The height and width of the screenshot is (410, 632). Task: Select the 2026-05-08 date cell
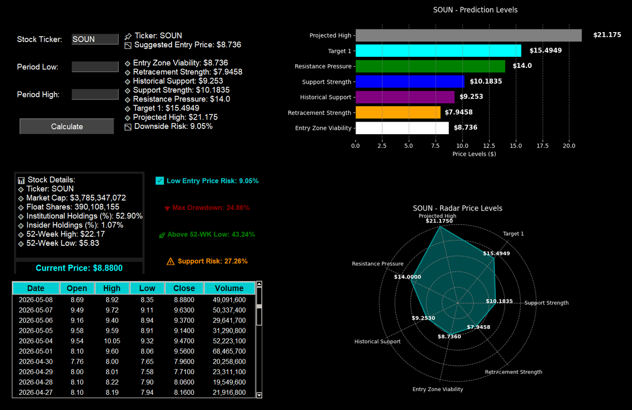coord(36,299)
